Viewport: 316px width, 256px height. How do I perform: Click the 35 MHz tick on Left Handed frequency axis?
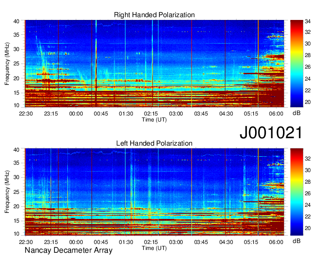pos(17,163)
